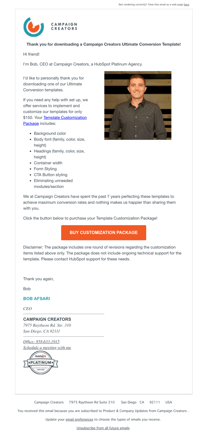The image size is (210, 432).
Task: Click the 'Background color' list item
Action: [50, 133]
